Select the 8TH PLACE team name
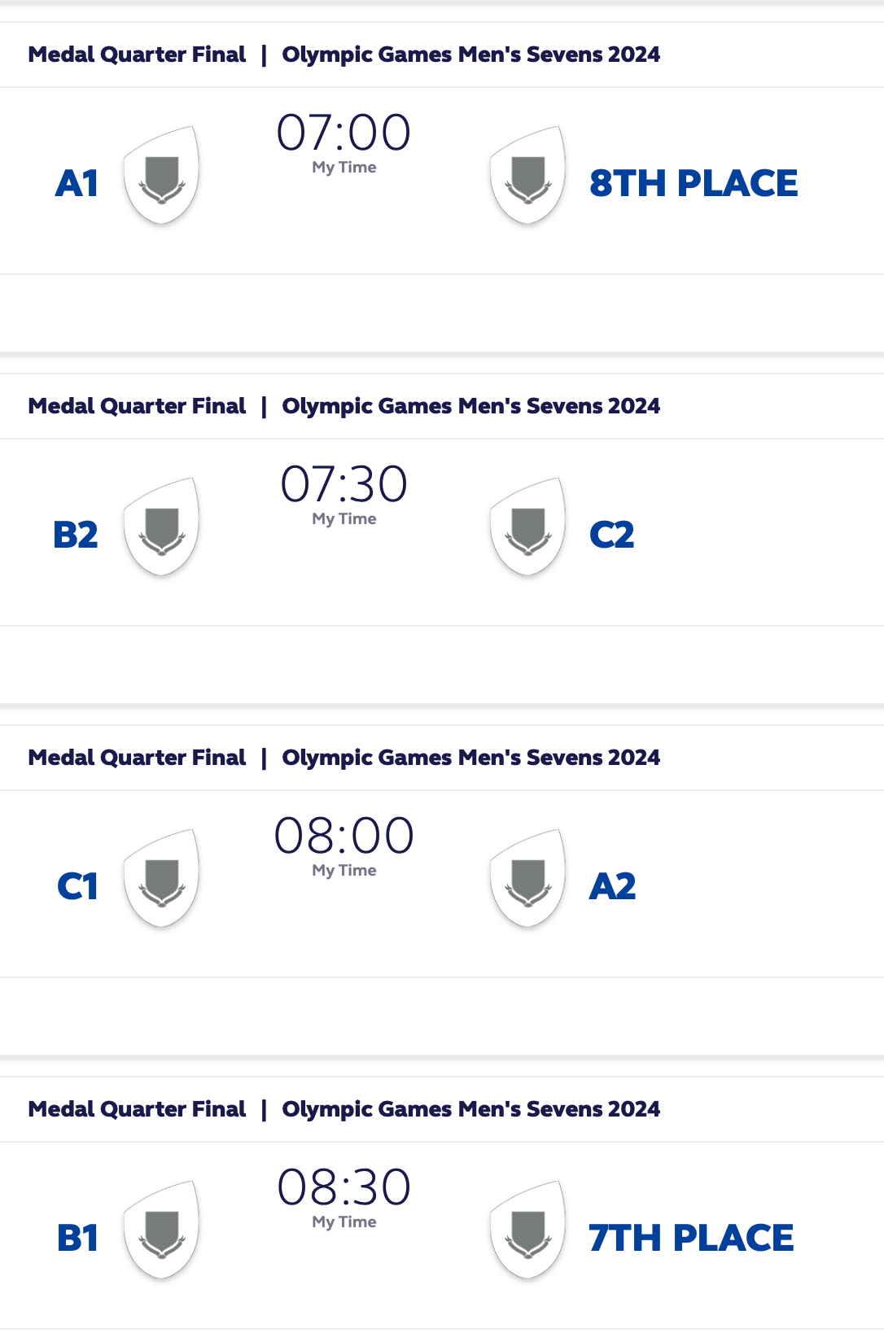 [694, 183]
